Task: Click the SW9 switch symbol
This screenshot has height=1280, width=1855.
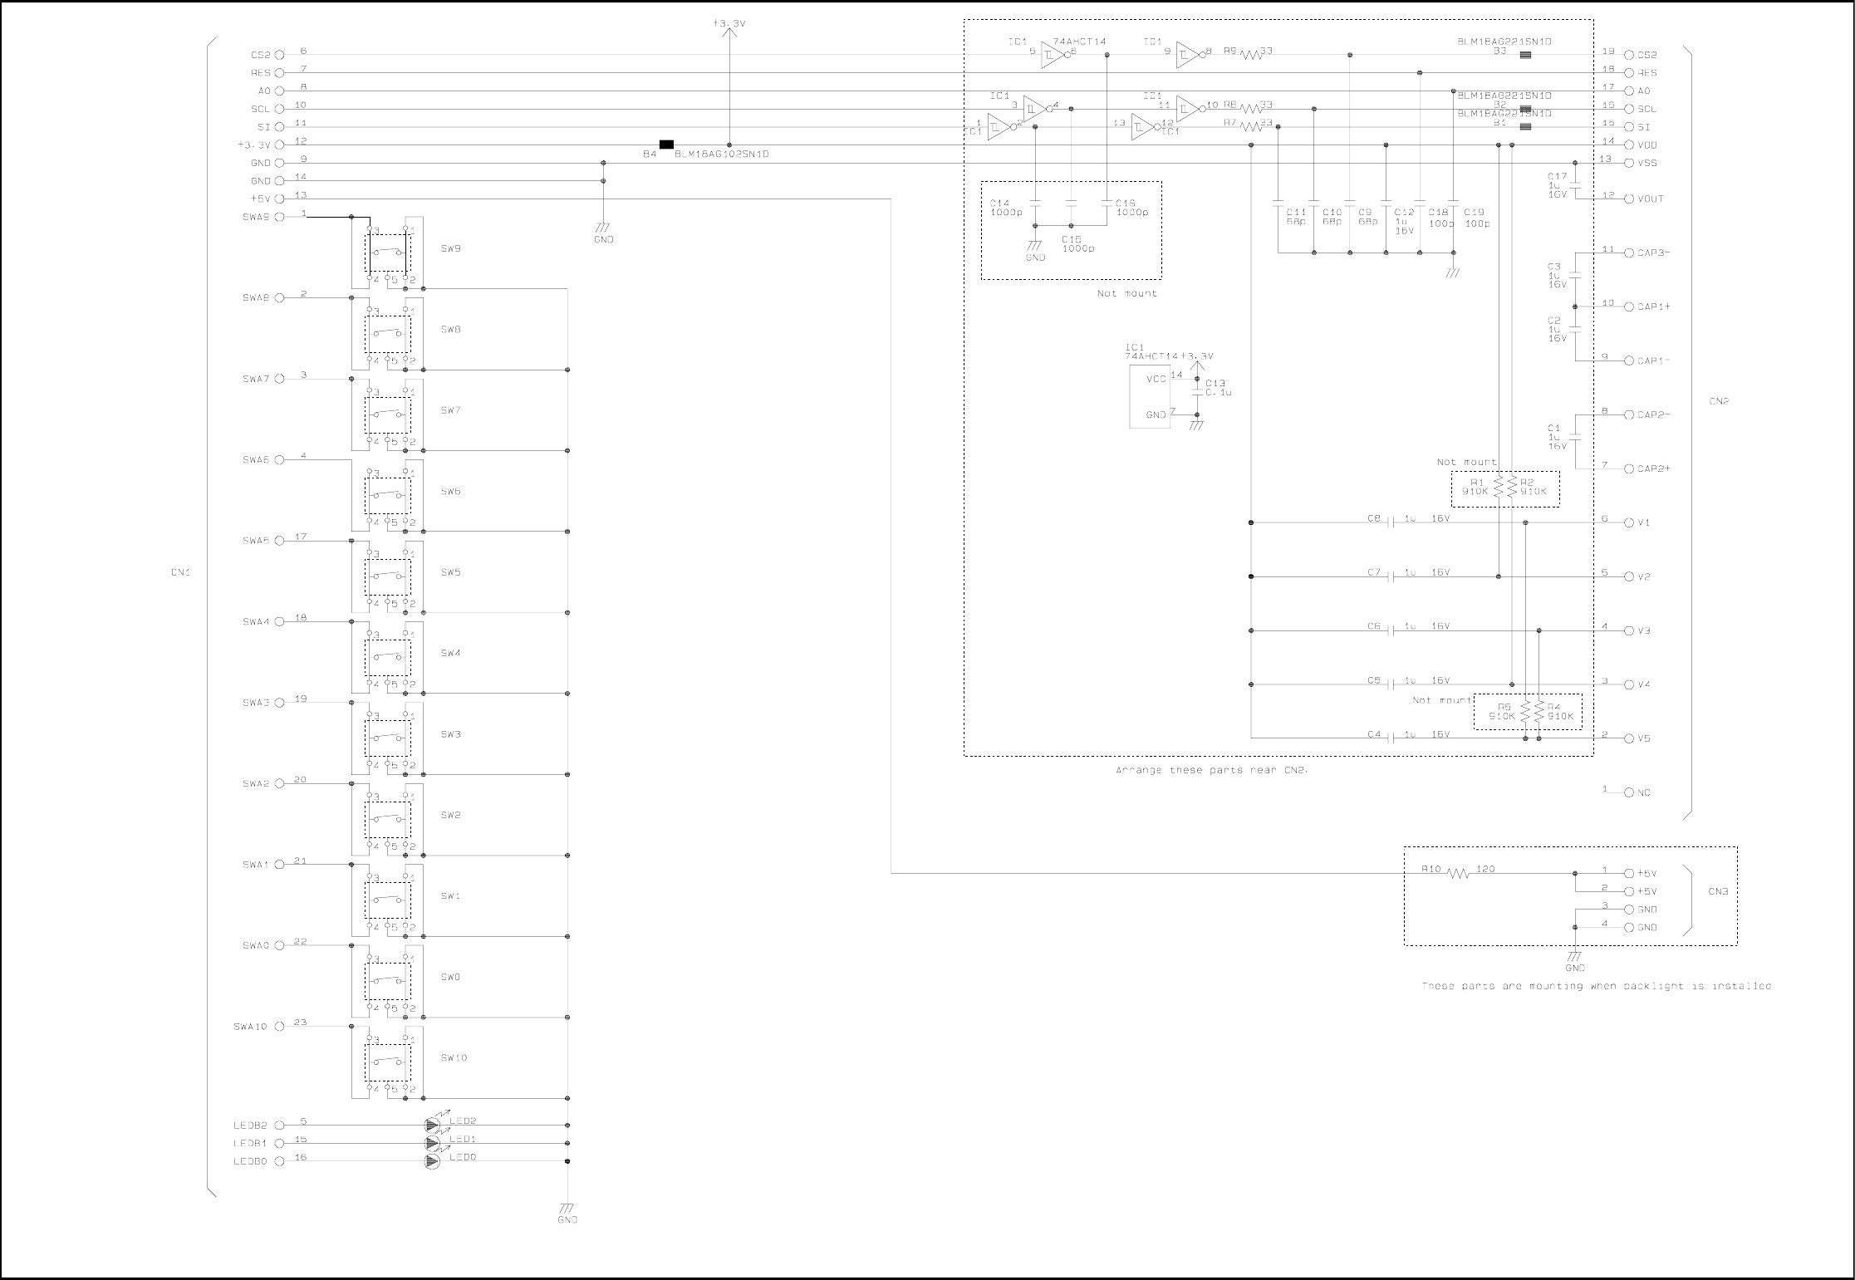Action: point(388,252)
